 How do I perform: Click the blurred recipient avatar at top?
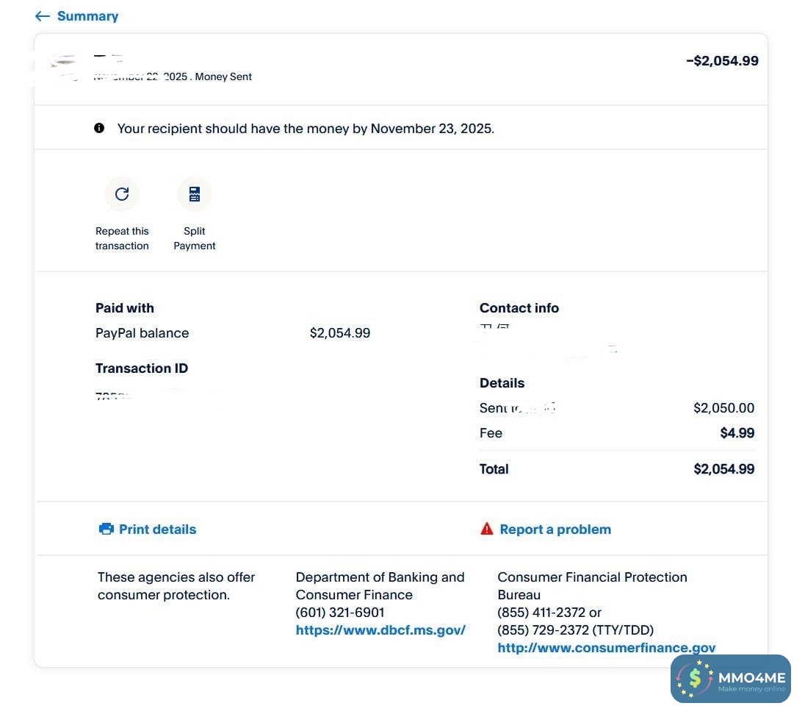point(65,66)
